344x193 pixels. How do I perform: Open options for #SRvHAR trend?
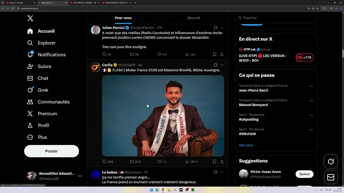click(x=311, y=130)
